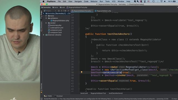The image size is (178, 100).
Task: Open the Apple menu
Action: [43, 1]
